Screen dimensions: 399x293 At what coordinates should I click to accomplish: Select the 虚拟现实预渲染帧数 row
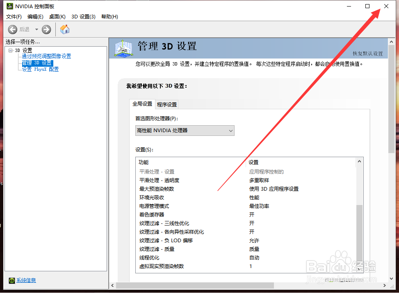pyautogui.click(x=246, y=266)
